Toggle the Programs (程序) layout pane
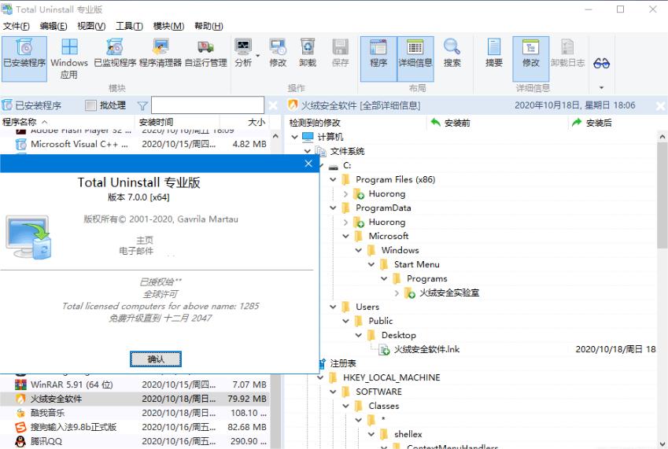The height and width of the screenshot is (449, 668). pos(378,59)
